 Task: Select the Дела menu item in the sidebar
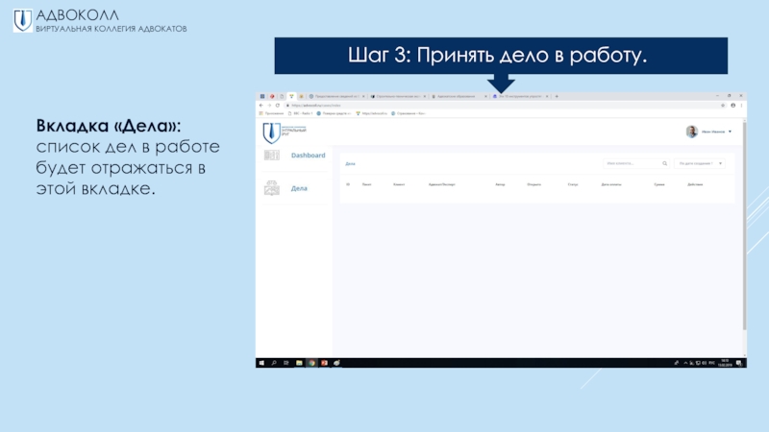click(x=299, y=188)
